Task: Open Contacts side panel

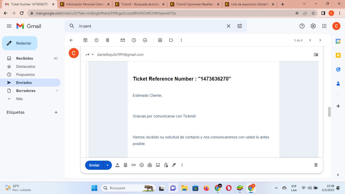Action: pos(338,84)
